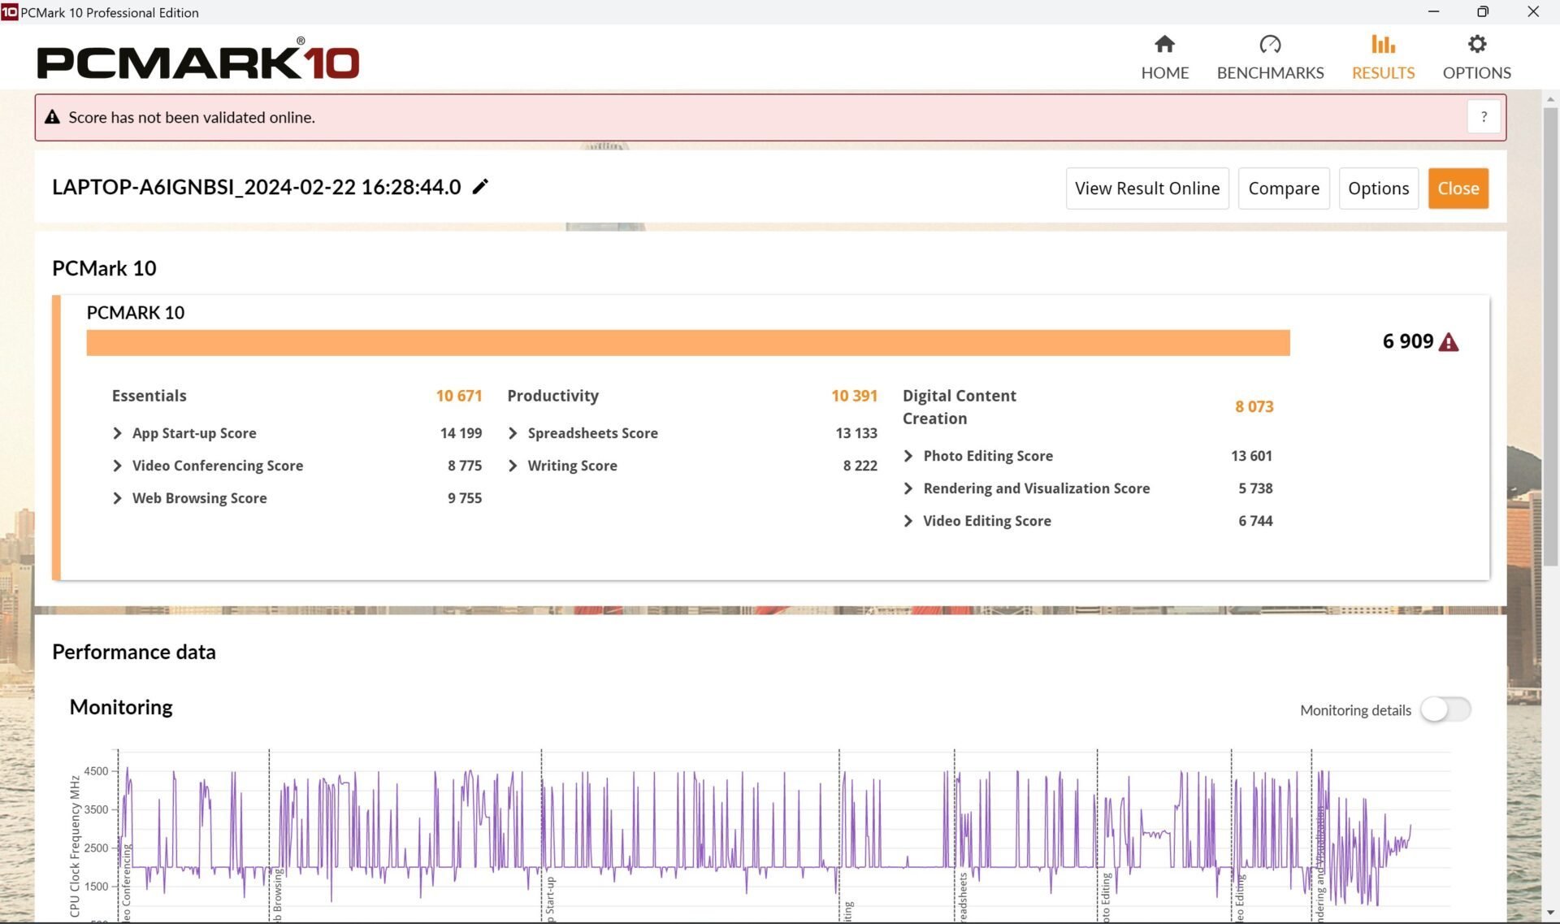The width and height of the screenshot is (1560, 924).
Task: Click the Web Browsing value 9 755
Action: click(465, 498)
